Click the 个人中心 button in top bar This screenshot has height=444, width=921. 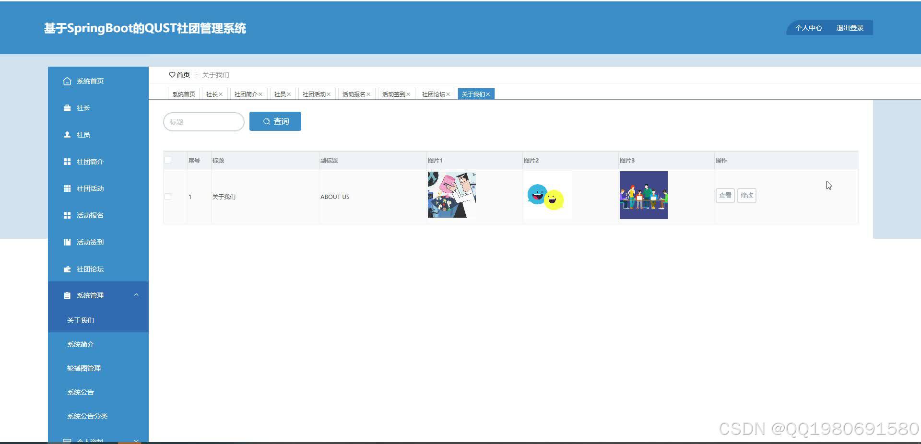coord(808,28)
